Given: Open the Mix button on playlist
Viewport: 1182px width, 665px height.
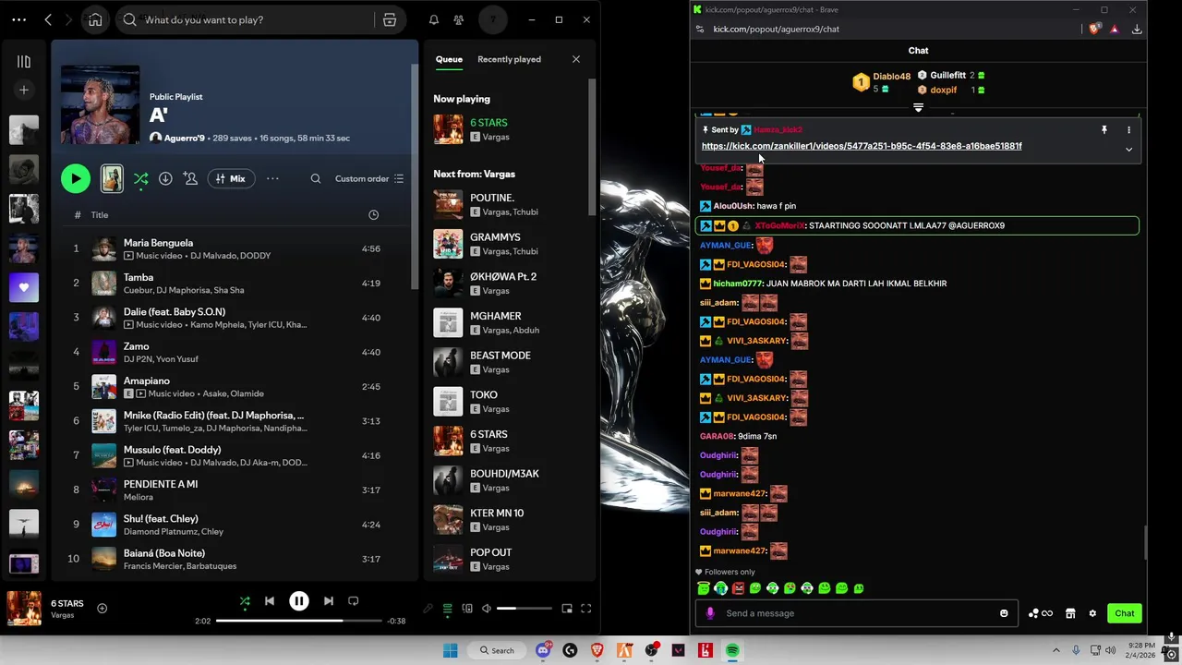Looking at the screenshot, I should tap(230, 179).
